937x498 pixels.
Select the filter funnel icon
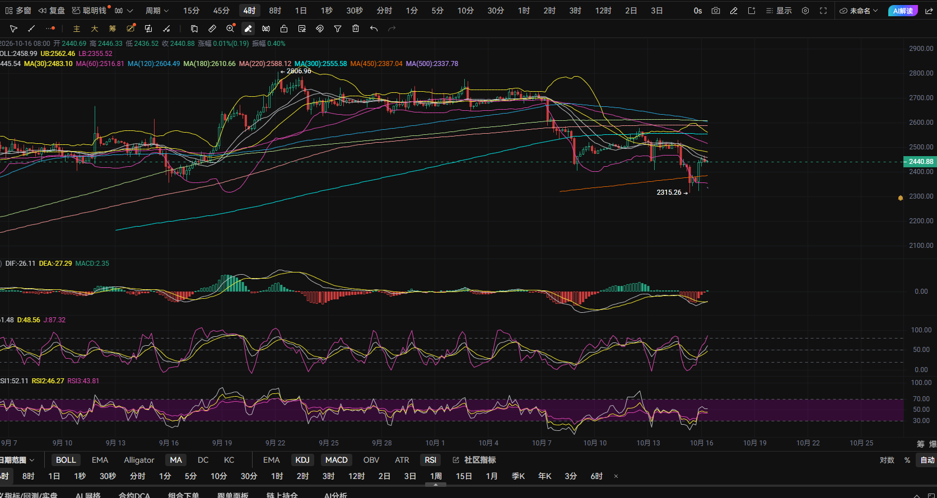338,29
